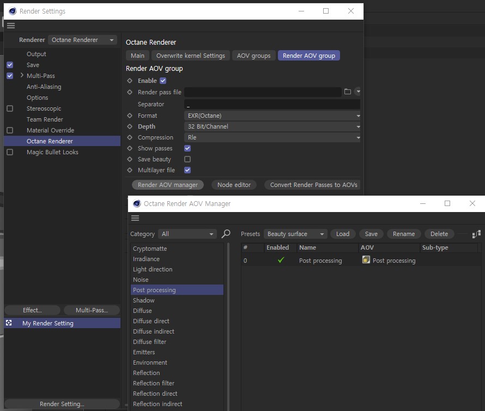The height and width of the screenshot is (411, 485).
Task: Open the Format dropdown showing EXR(Octane)
Action: click(272, 116)
